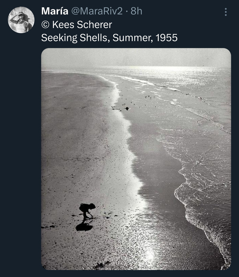Viewport: 239px width, 277px height.
Task: Open the @MaraRiv2 handle profile
Action: tap(97, 11)
